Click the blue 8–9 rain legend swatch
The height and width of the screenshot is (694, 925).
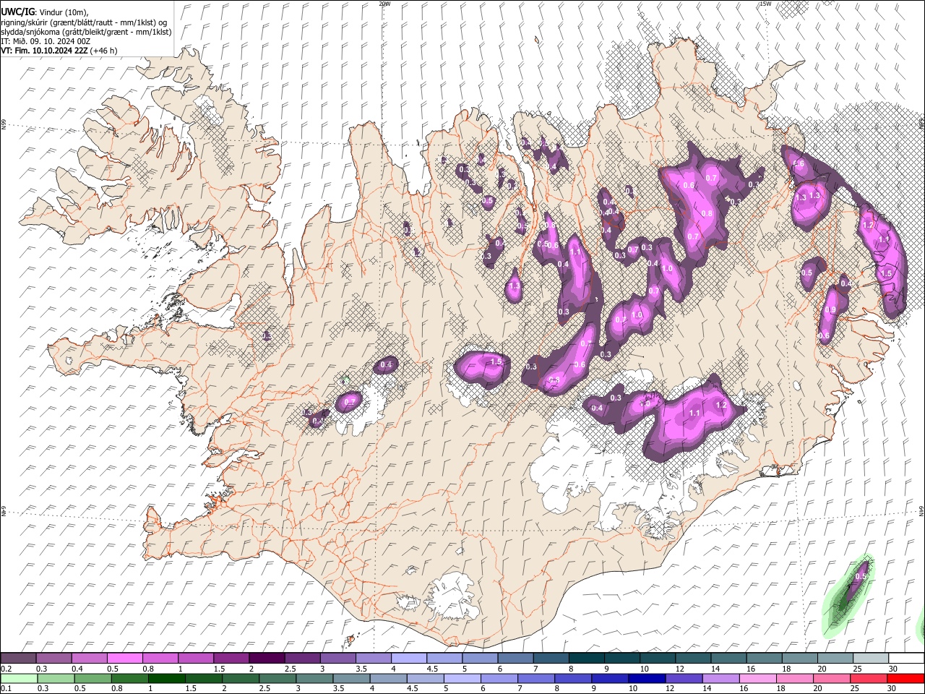coord(573,679)
